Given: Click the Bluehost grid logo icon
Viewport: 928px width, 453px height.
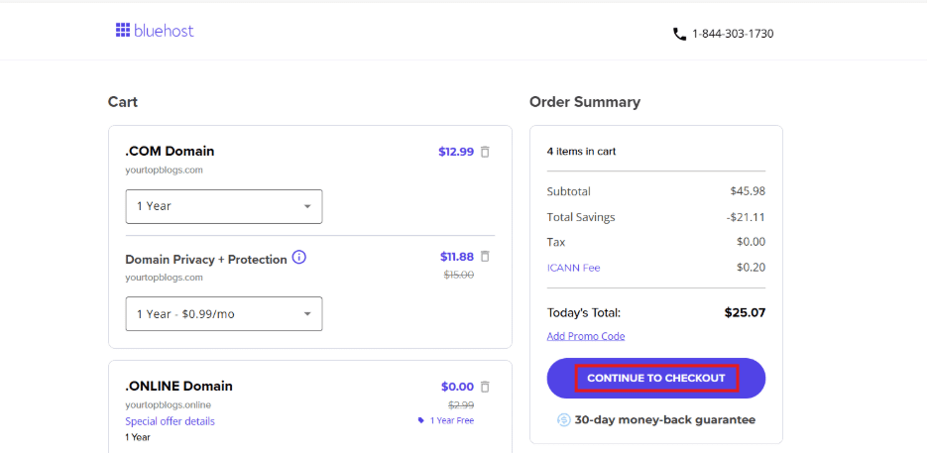Looking at the screenshot, I should pos(123,31).
